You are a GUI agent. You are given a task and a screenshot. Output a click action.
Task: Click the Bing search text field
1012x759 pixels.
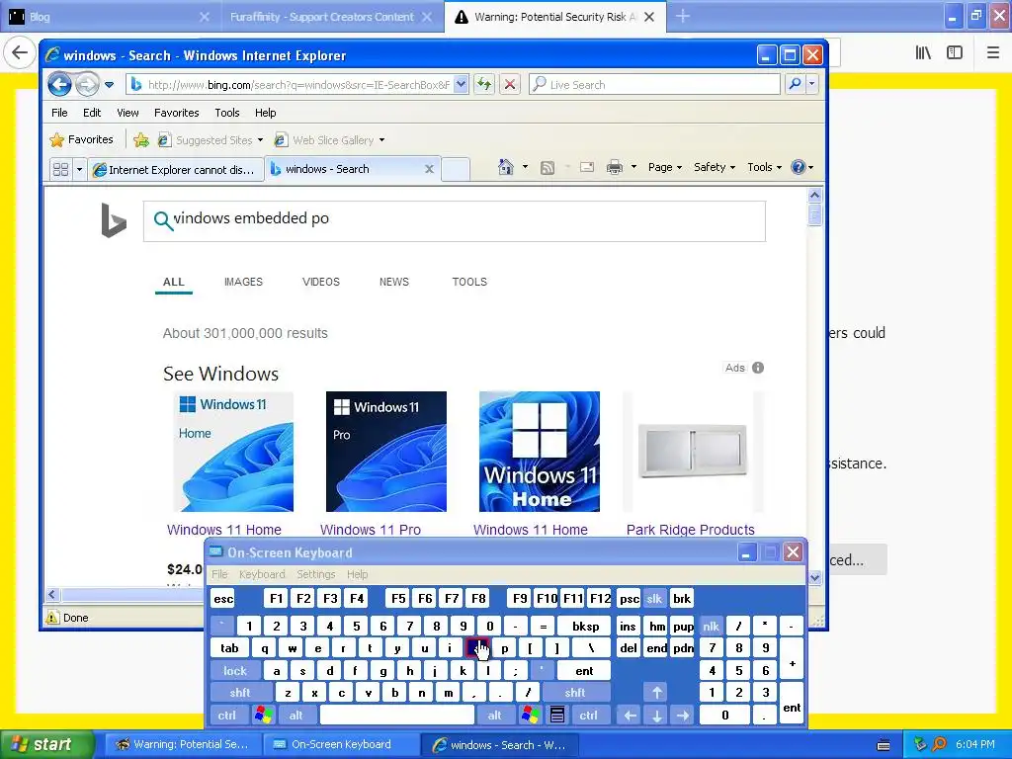coord(455,220)
